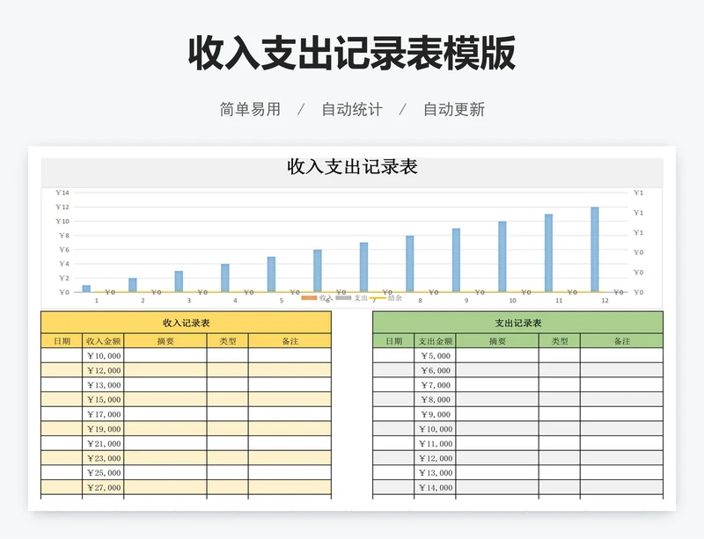Click x-axis label 11 under the chart
This screenshot has height=539, width=704.
coord(559,300)
